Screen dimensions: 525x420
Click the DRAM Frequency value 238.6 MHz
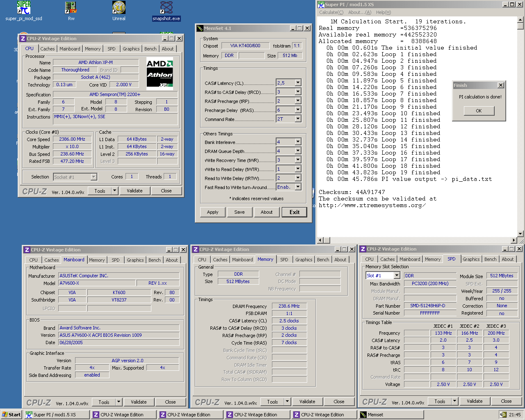point(289,306)
